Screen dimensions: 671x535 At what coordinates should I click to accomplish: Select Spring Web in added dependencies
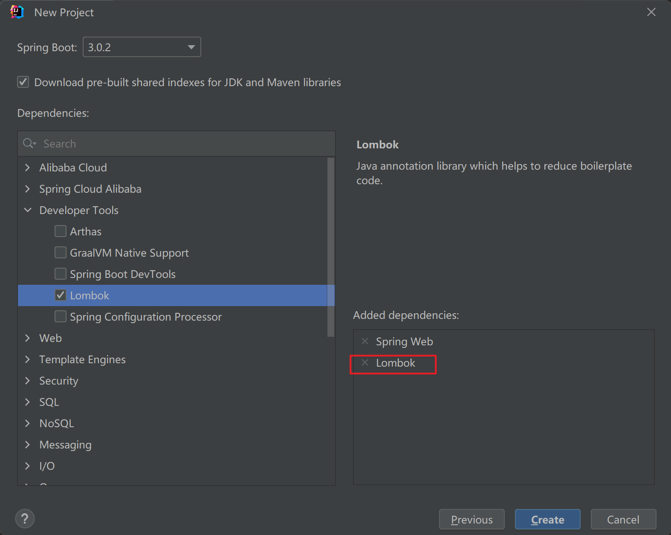tap(404, 341)
